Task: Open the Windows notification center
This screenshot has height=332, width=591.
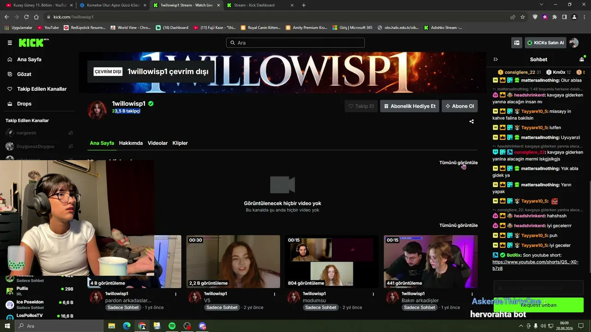Action: [581, 326]
